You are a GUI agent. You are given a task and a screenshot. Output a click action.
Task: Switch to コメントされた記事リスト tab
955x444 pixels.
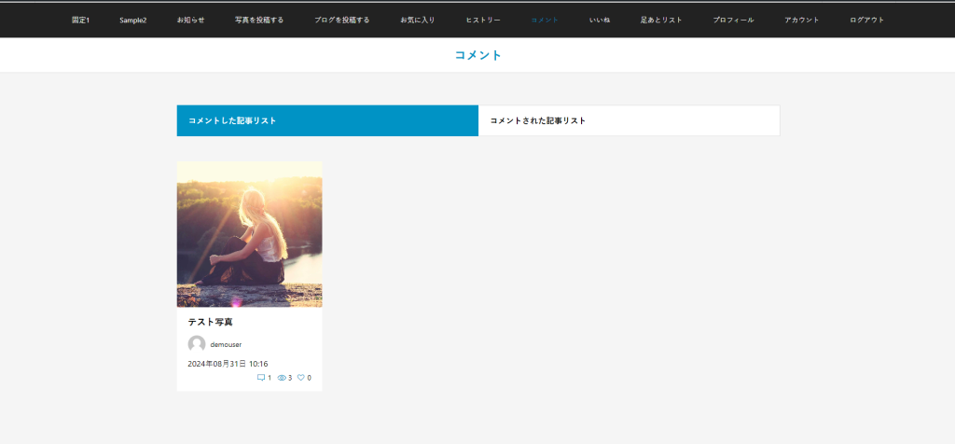[629, 120]
